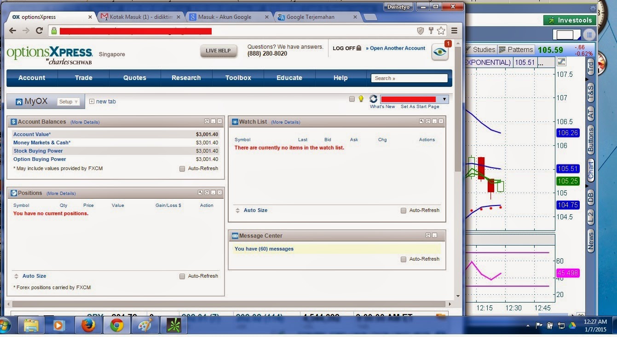
Task: Click the chart scale icon above price axis
Action: [x=561, y=62]
